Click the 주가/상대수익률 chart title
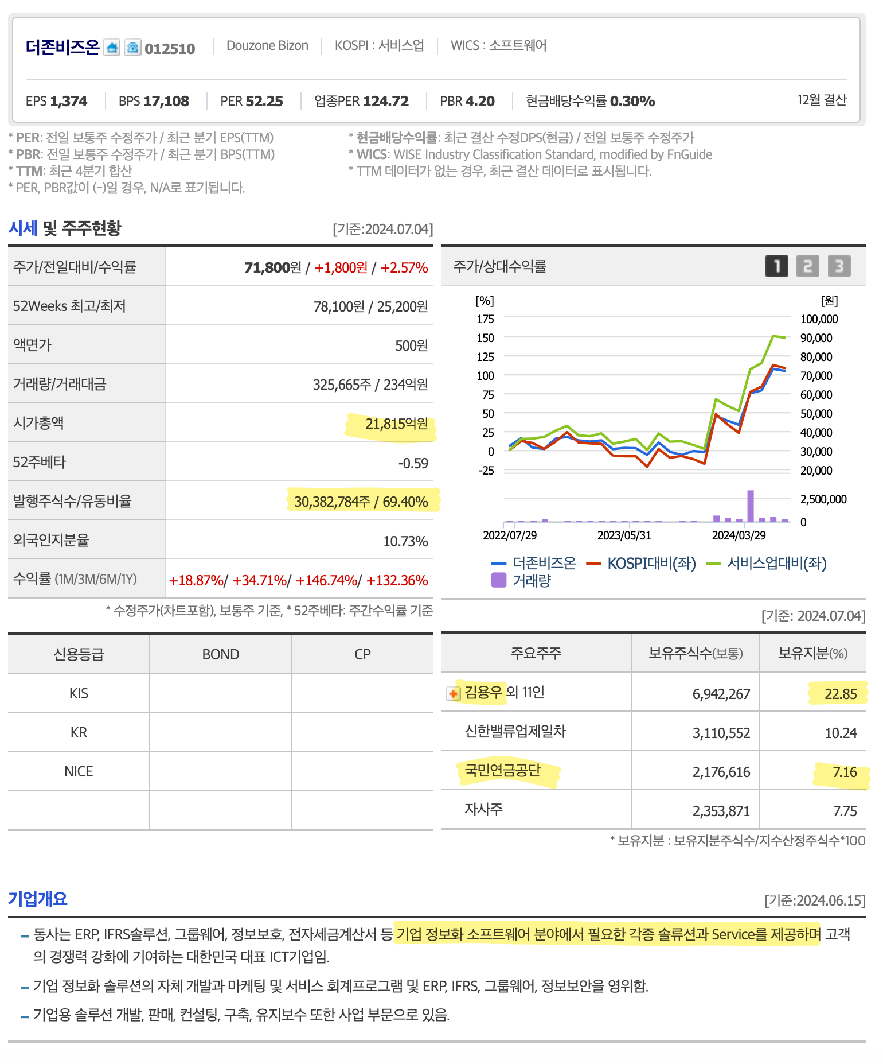Image resolution: width=883 pixels, height=1064 pixels. pos(500,266)
